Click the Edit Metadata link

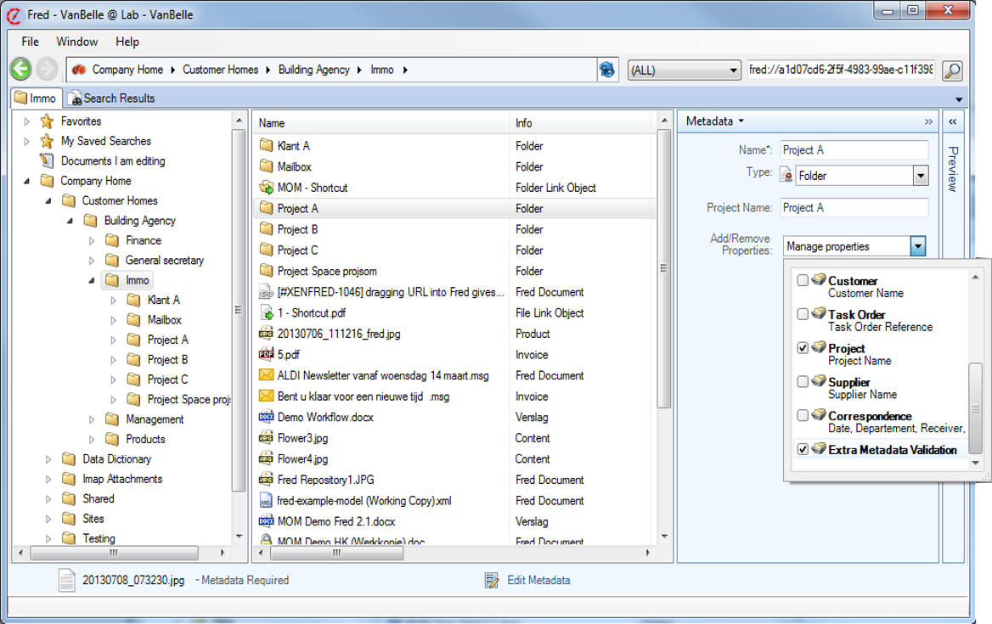coord(538,581)
